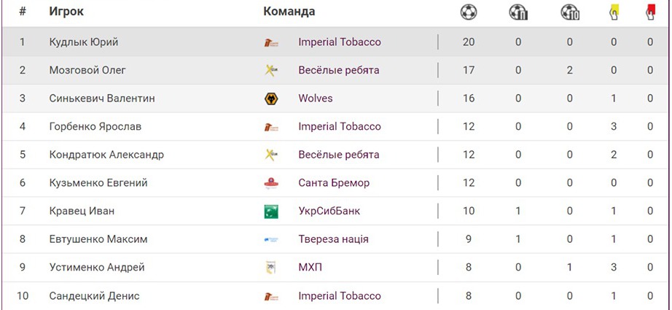Screen dimensions: 672x310
Task: Click the yellow card column header icon
Action: point(614,12)
